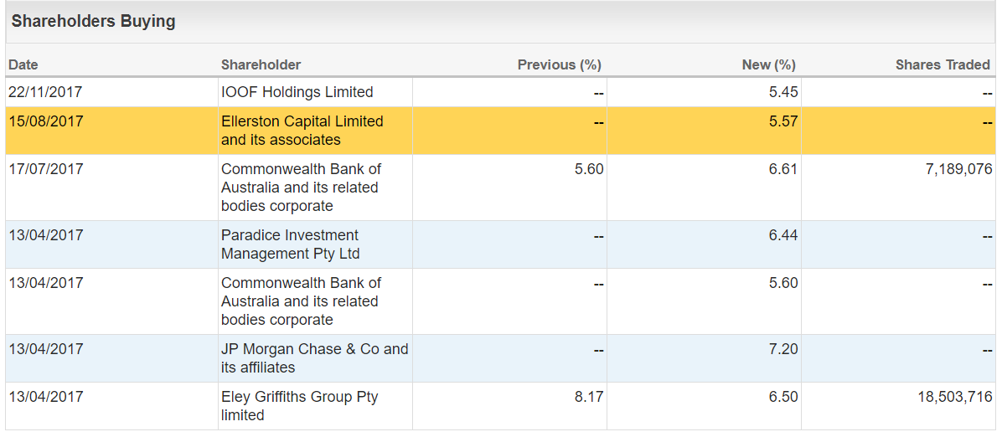Click the 8.17 previous percentage cell
Screen dimensions: 1002x437
click(x=588, y=397)
